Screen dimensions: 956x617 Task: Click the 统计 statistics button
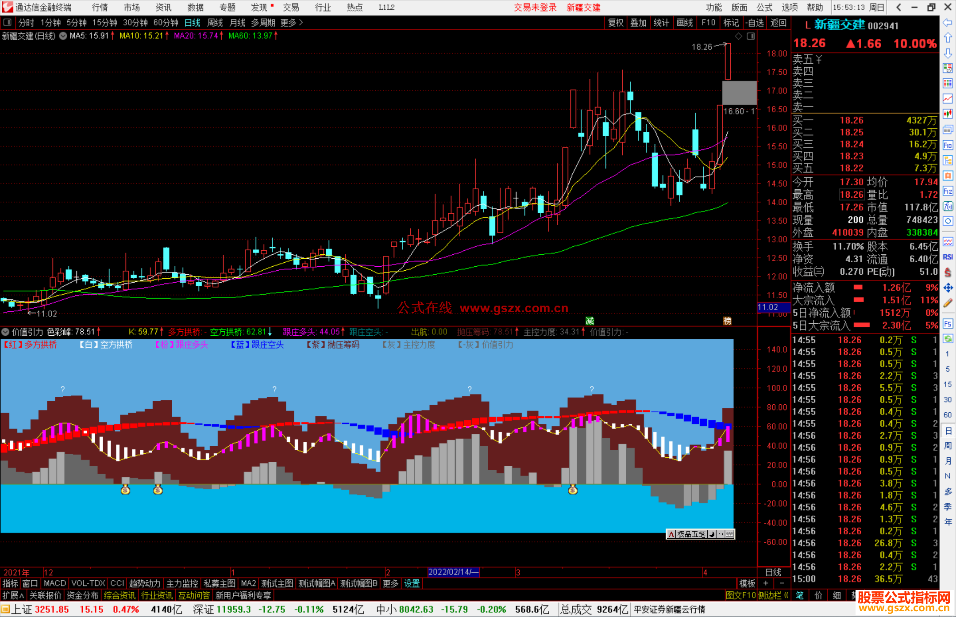tap(662, 23)
